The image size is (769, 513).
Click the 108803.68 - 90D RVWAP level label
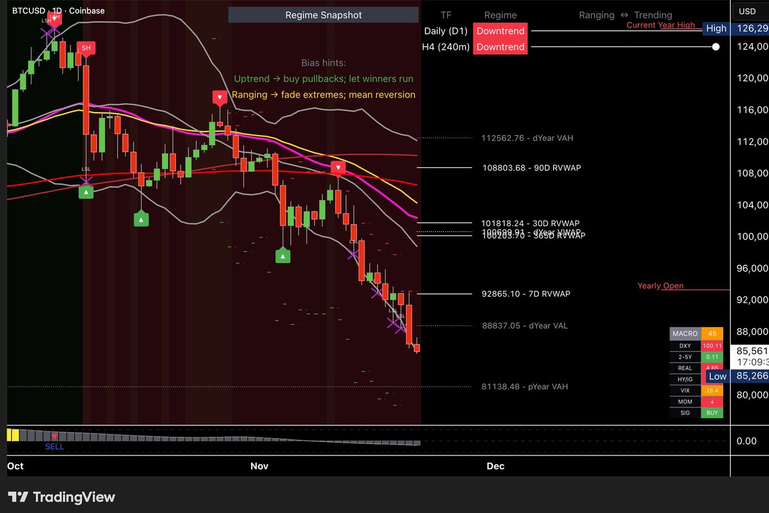[x=532, y=168]
